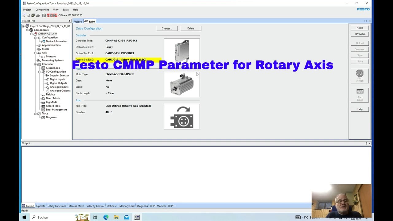Select Device Information in the project tree
Screen dimensions: 393x221
56,41
